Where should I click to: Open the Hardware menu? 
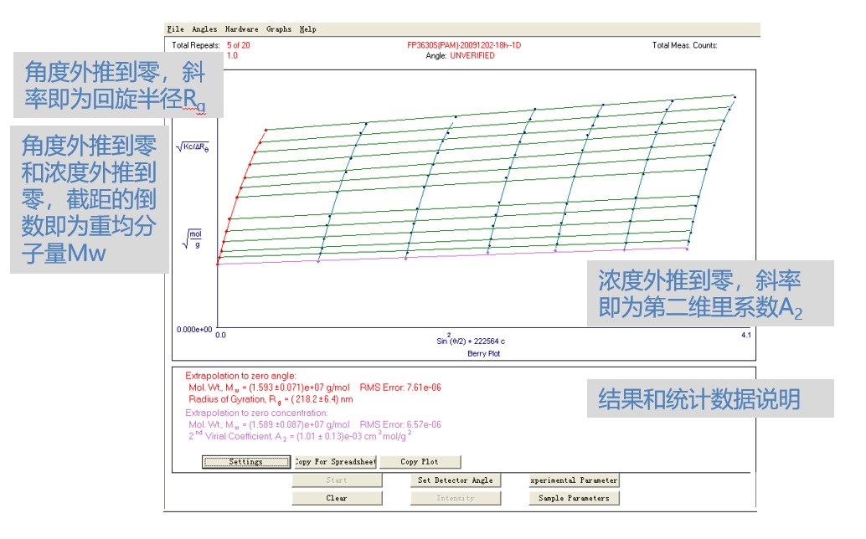tap(242, 29)
